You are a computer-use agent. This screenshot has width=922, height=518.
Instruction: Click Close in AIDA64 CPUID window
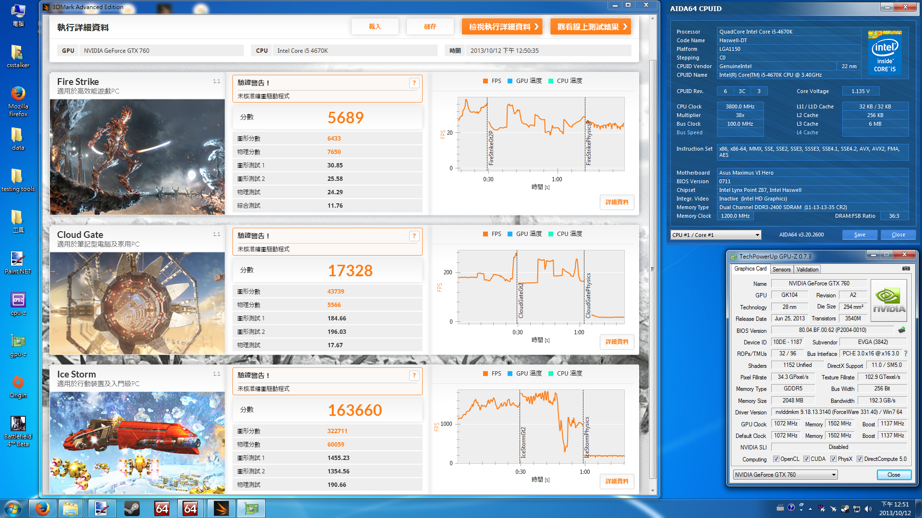pos(898,235)
